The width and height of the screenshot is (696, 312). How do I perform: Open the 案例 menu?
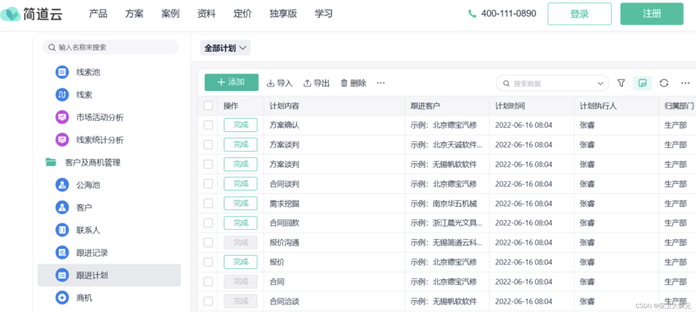(x=170, y=14)
